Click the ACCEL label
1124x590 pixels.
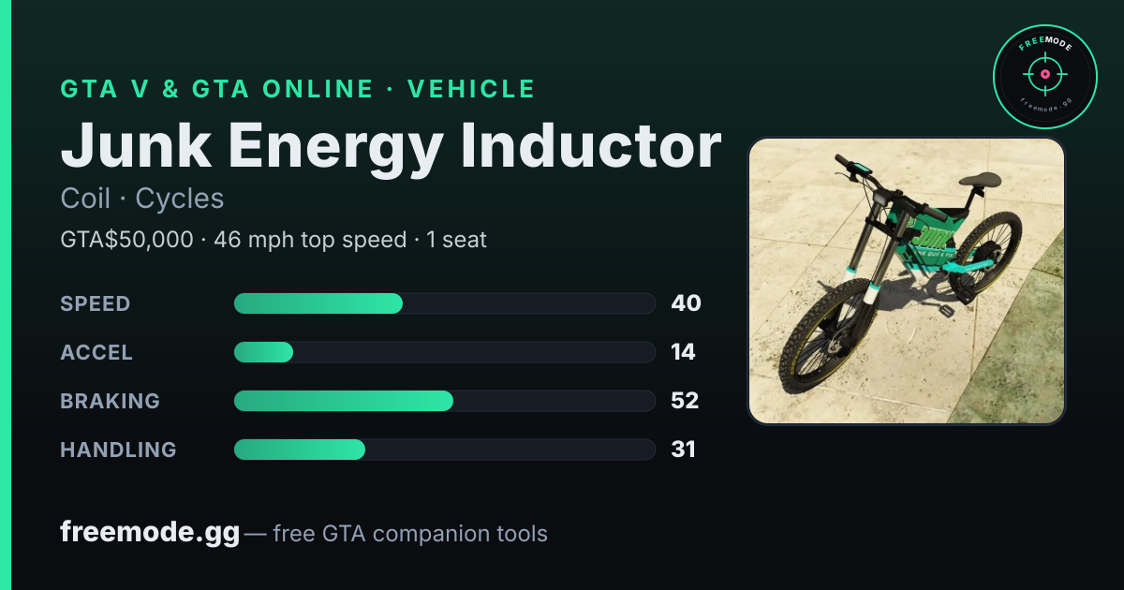[96, 352]
